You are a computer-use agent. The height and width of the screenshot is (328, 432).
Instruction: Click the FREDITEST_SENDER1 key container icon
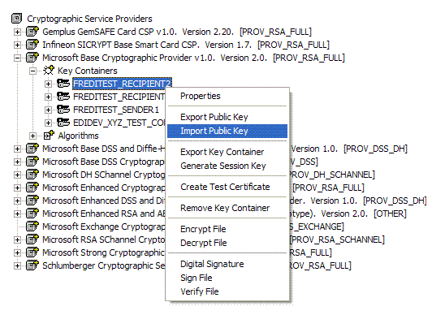point(63,110)
